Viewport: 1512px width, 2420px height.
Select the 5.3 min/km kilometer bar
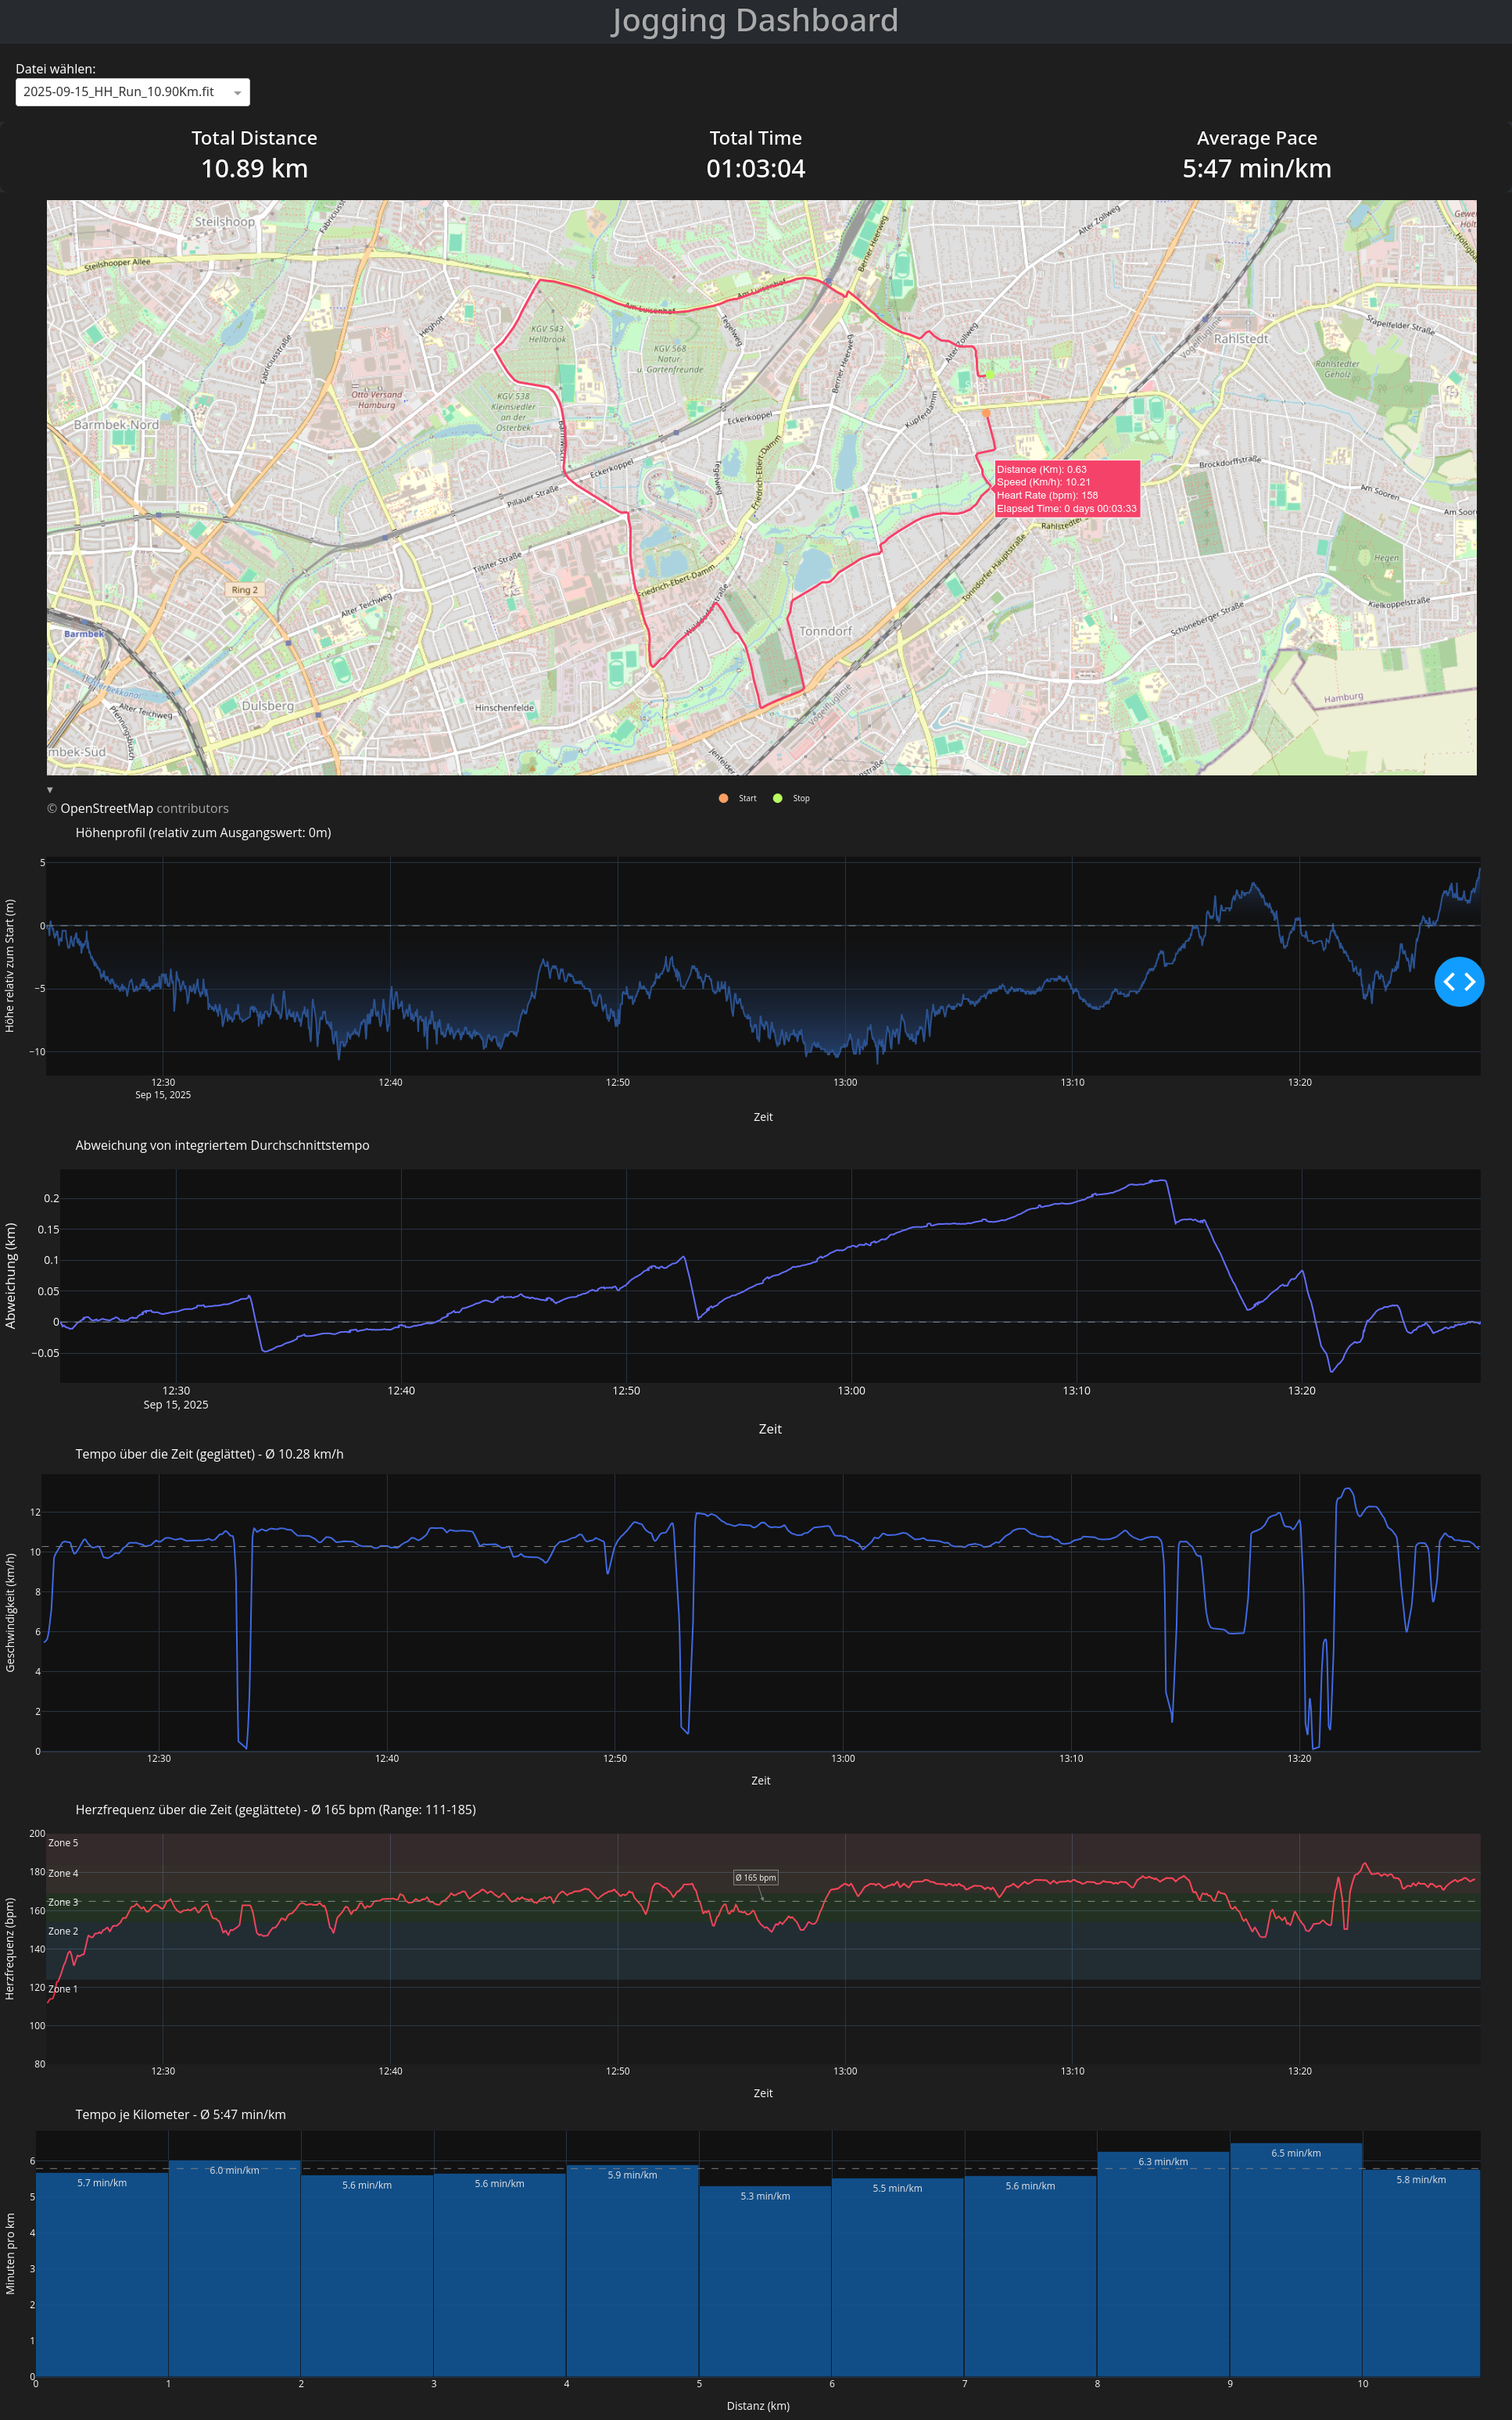[x=765, y=2281]
